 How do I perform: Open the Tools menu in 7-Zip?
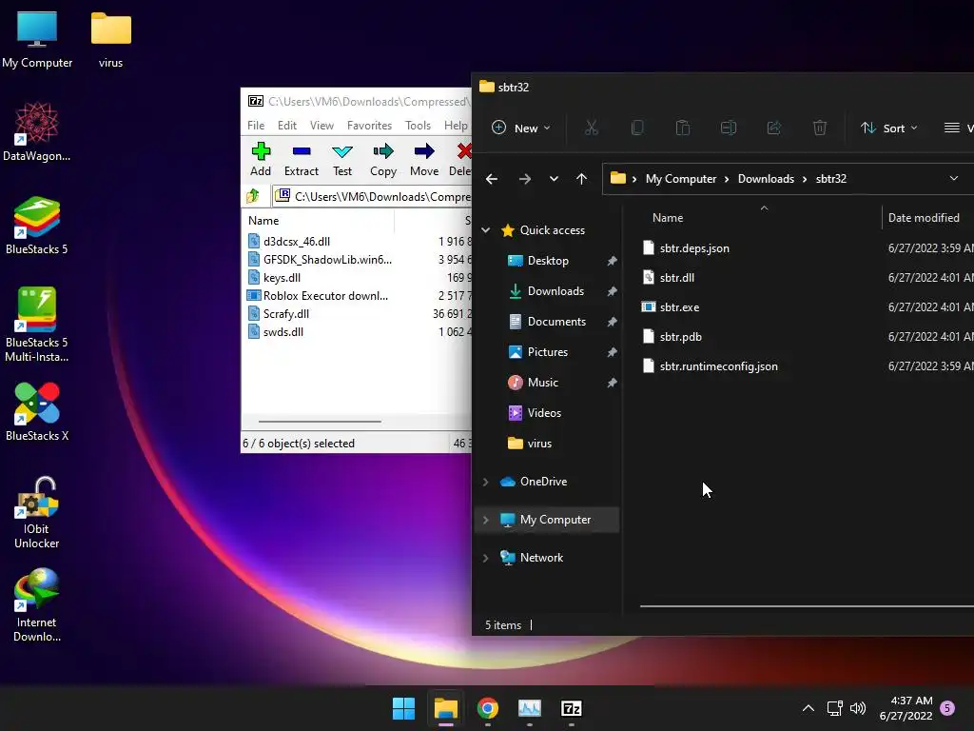[x=419, y=126]
